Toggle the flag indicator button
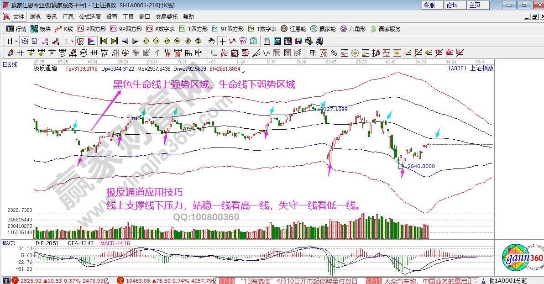 click(x=91, y=41)
